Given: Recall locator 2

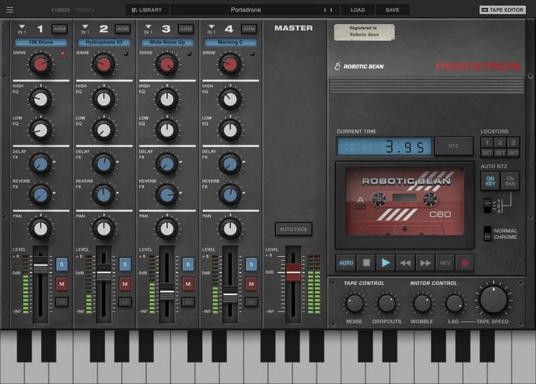Looking at the screenshot, I should 500,142.
